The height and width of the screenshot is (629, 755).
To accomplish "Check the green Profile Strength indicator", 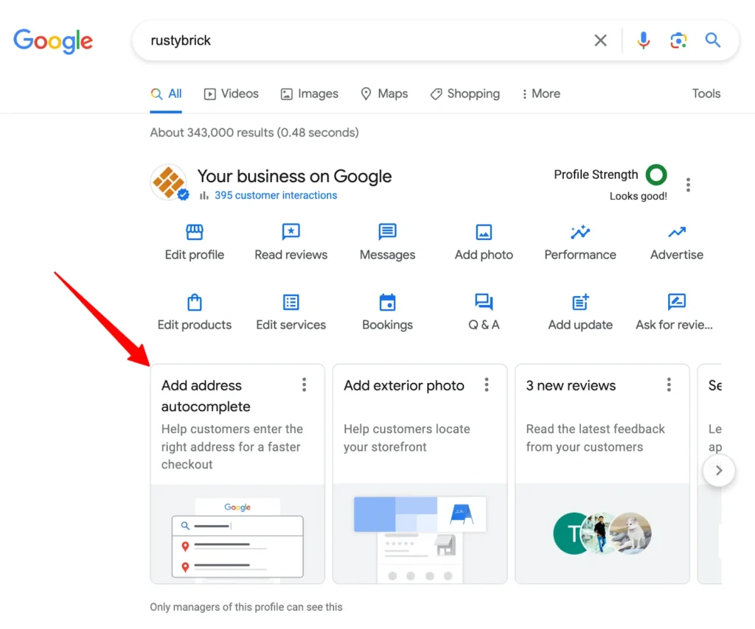I will pyautogui.click(x=656, y=175).
